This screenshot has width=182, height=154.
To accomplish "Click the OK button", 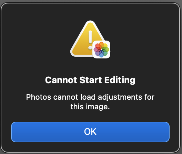I will coord(90,132).
